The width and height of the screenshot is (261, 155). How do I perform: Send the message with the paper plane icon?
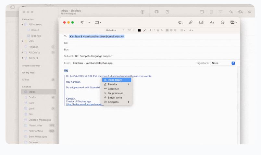point(82,22)
